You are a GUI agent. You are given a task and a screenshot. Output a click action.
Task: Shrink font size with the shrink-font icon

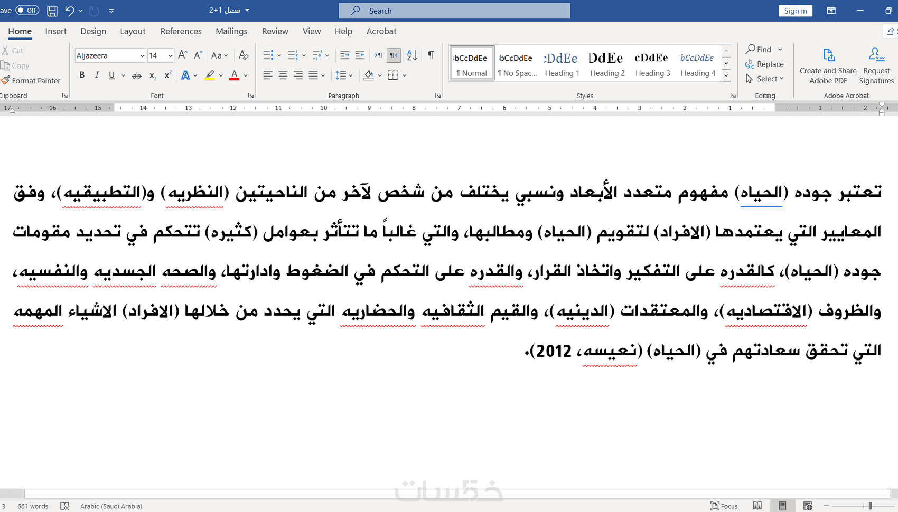198,55
